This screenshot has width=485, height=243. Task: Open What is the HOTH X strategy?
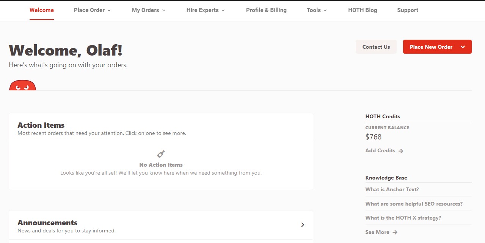(x=403, y=218)
